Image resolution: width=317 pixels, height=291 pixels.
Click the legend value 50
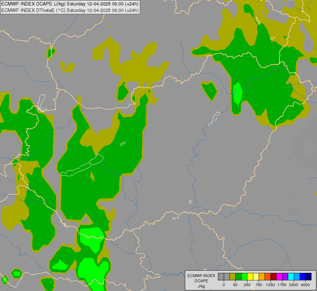[x=235, y=285]
